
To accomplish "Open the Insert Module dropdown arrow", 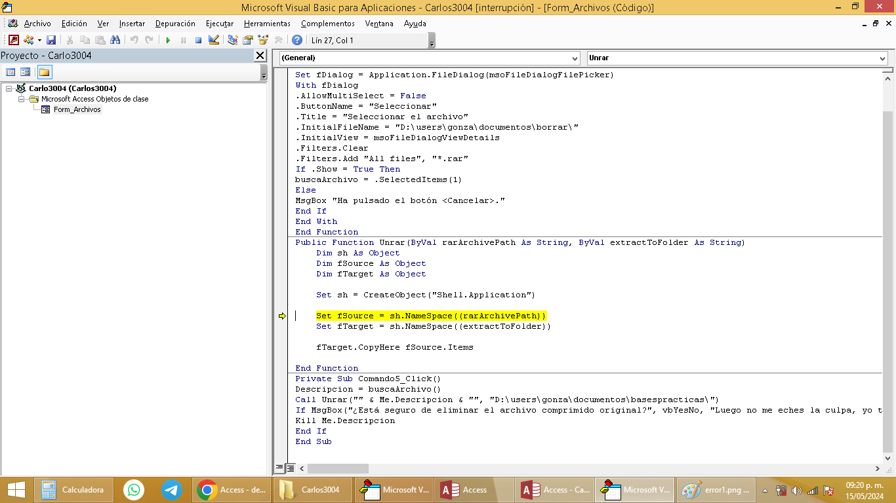I will [39, 40].
